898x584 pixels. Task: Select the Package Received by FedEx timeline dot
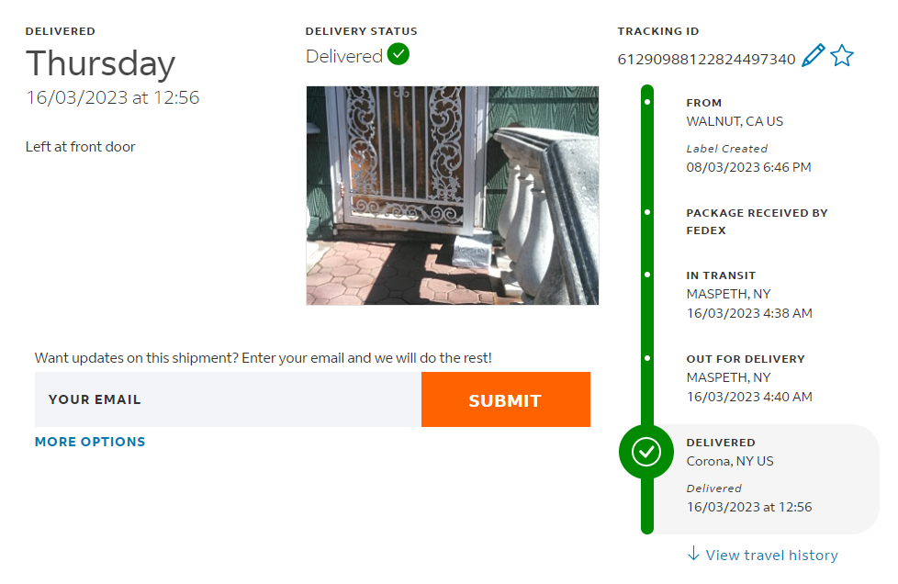point(647,212)
